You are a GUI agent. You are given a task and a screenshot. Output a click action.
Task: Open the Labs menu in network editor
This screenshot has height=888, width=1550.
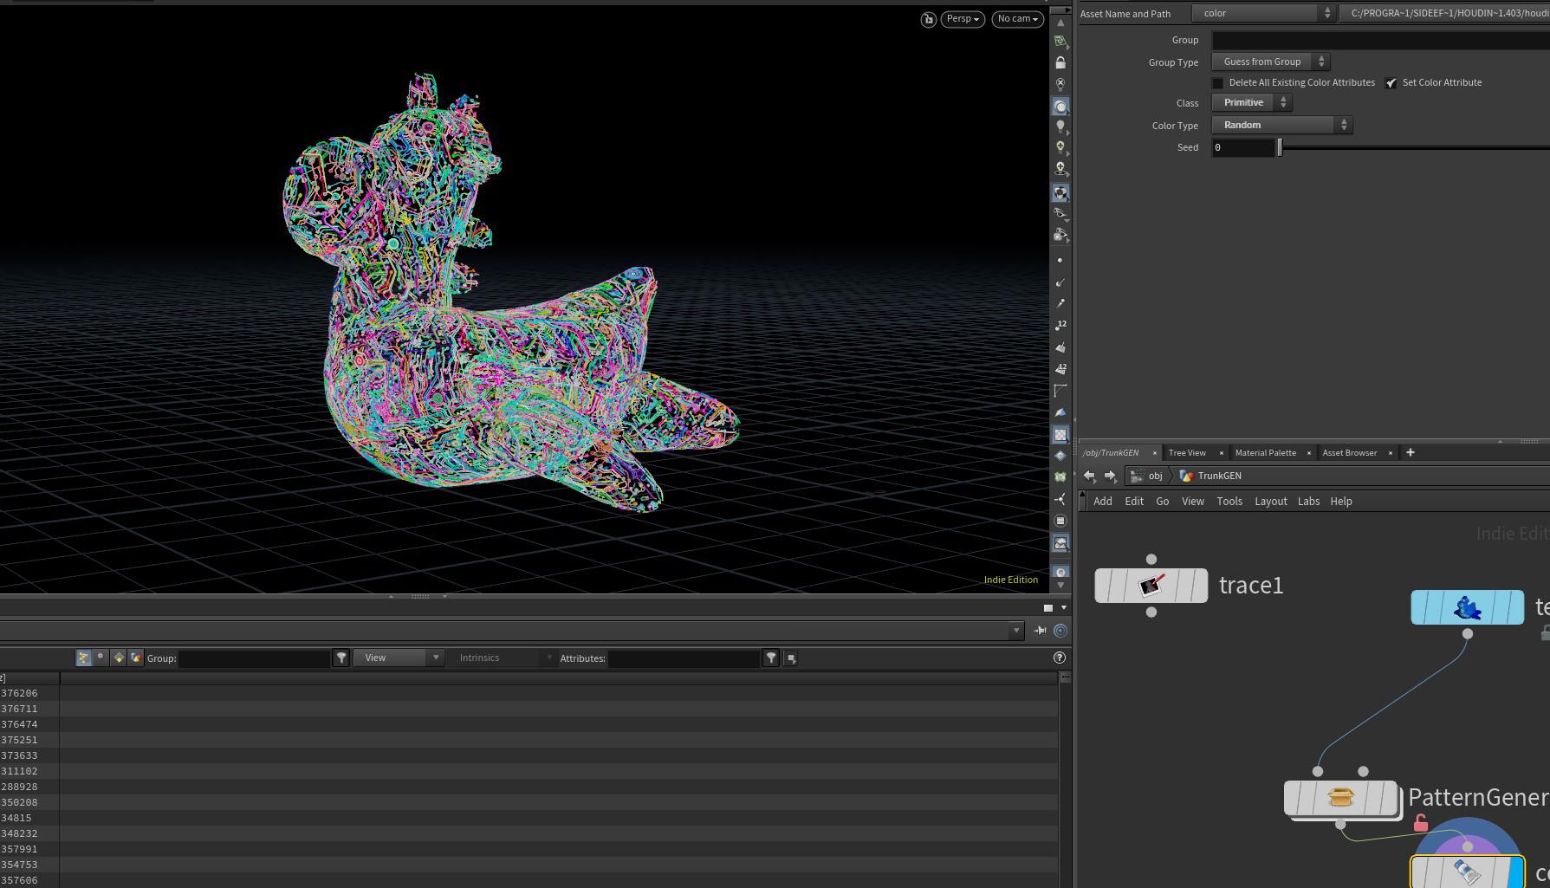1308,502
